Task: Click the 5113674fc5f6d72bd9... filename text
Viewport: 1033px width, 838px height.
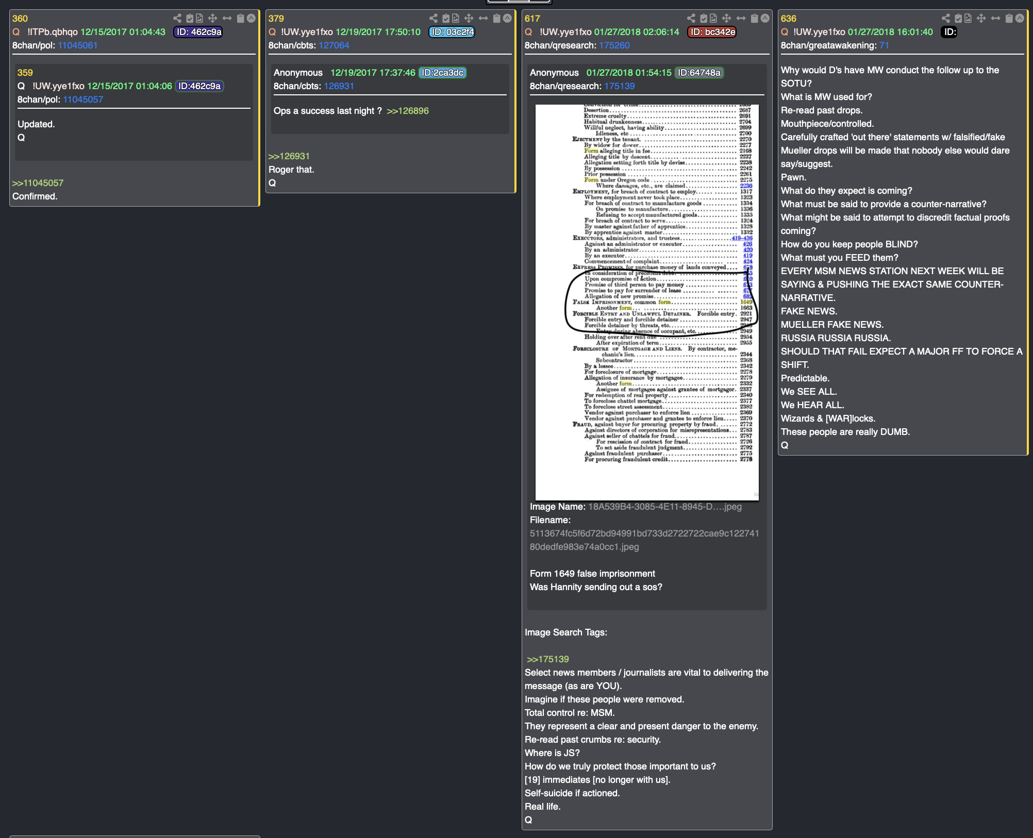Action: coord(644,540)
